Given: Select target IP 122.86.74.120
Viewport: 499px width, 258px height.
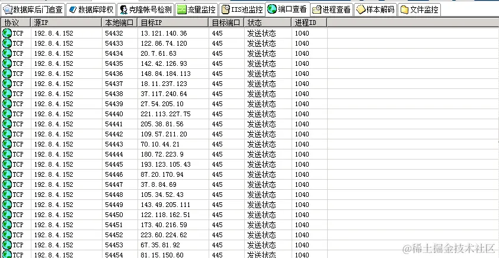Looking at the screenshot, I should [164, 43].
